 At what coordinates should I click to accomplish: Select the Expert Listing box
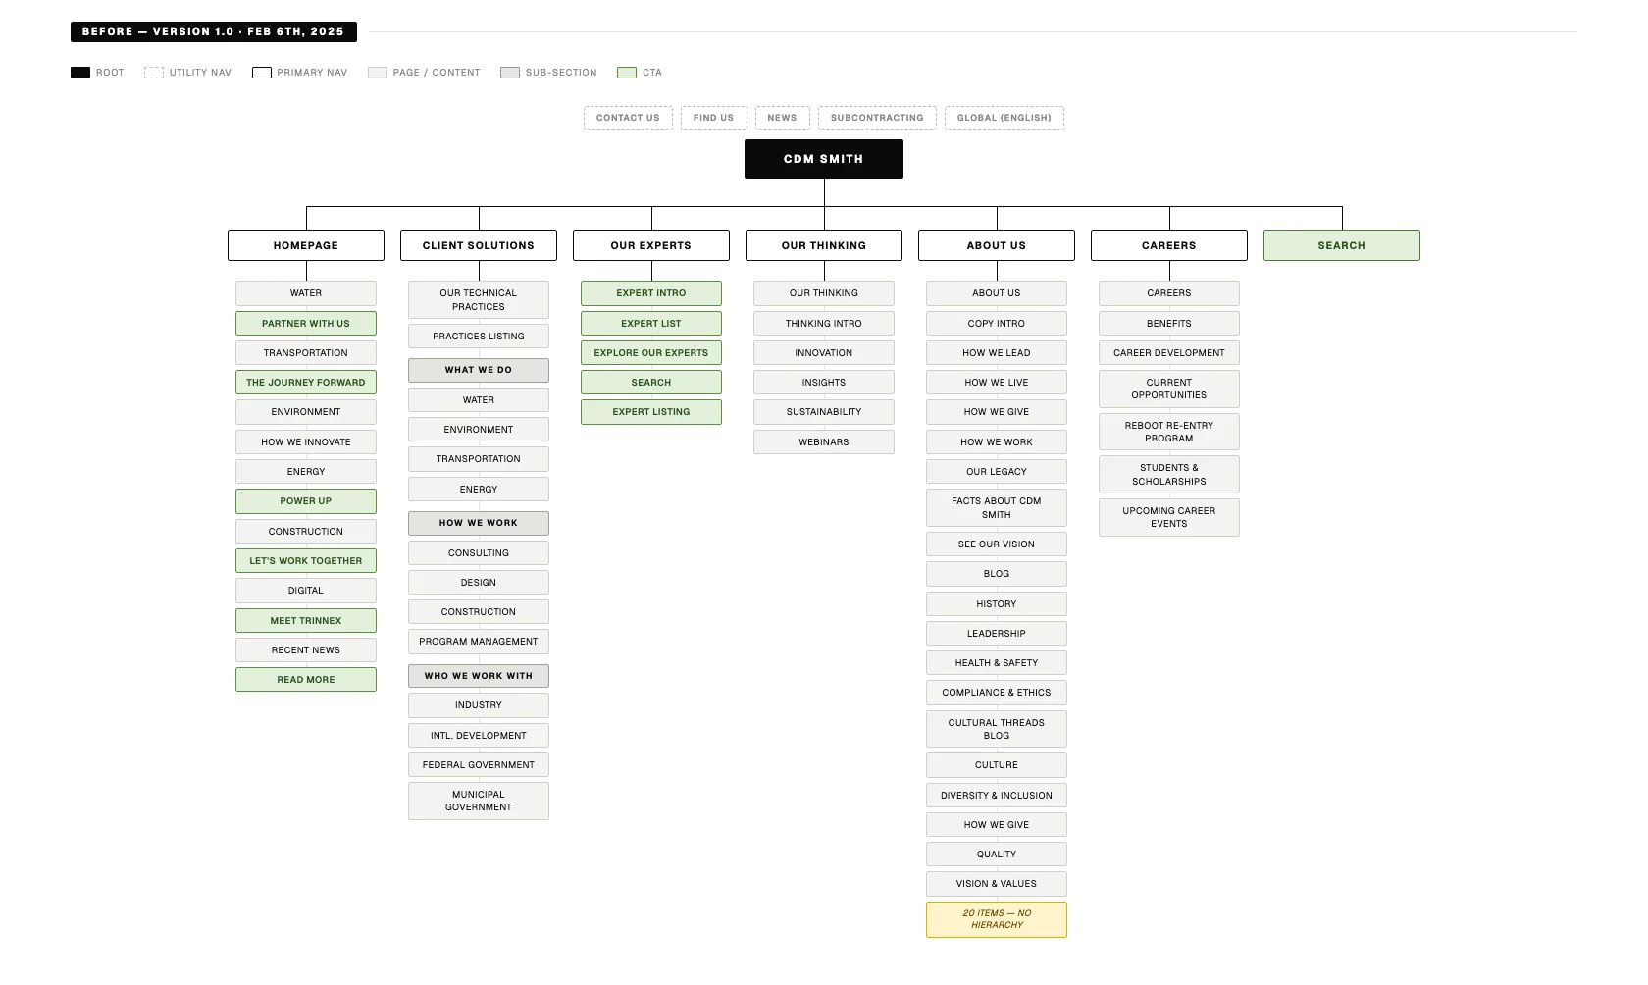(x=651, y=412)
